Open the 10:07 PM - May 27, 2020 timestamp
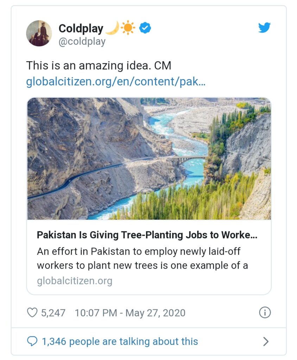This screenshot has height=360, width=297. [130, 313]
